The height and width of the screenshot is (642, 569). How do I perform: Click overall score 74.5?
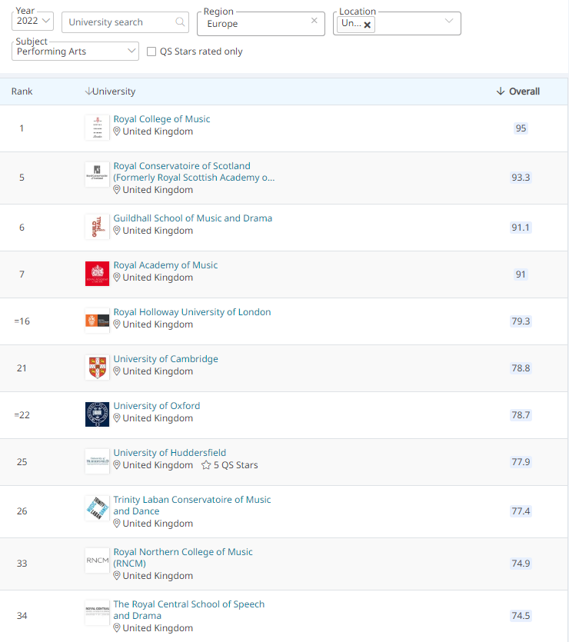coord(521,616)
